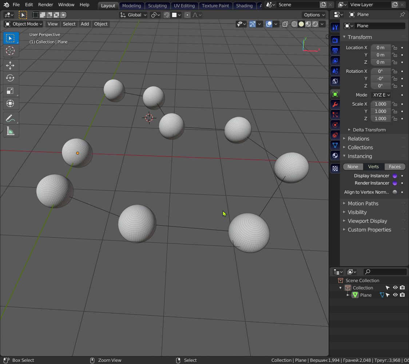Enable Display Instancer checkbox
Viewport: 409px width, 364px height.
(x=395, y=176)
